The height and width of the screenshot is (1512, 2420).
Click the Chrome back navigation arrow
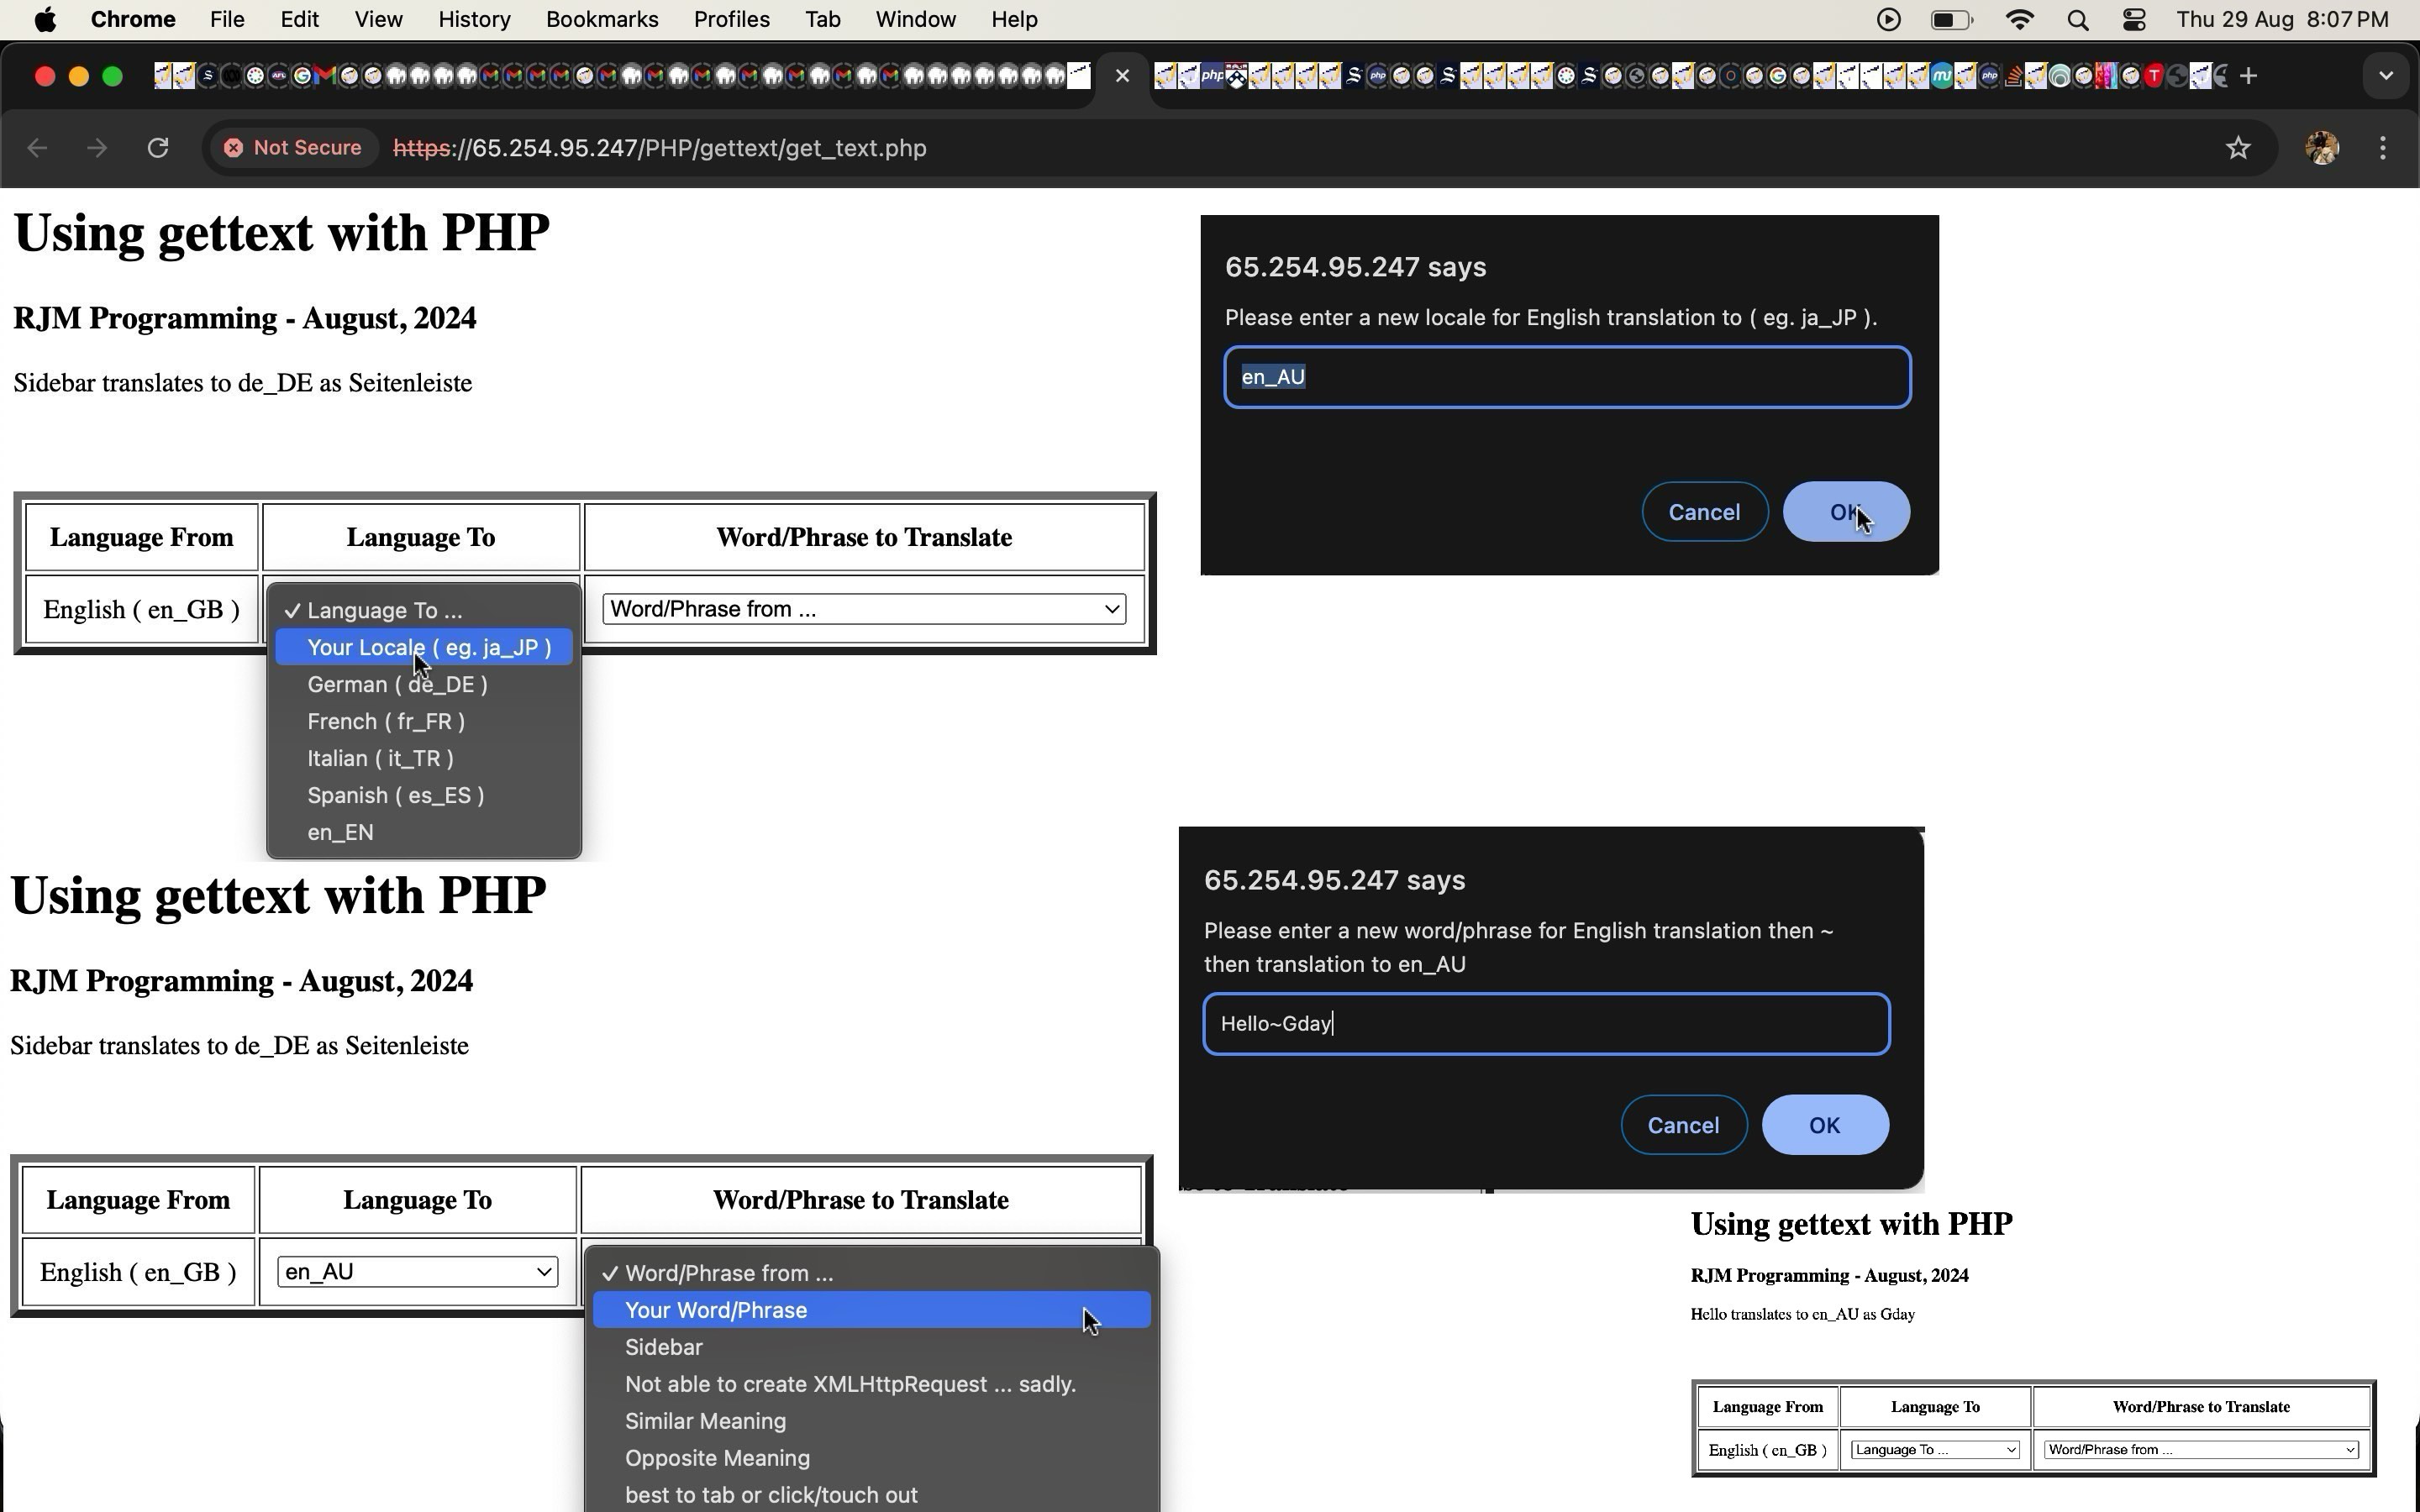click(x=37, y=148)
